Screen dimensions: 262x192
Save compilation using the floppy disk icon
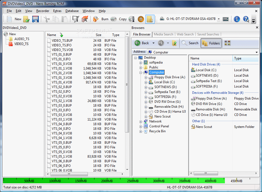[x=35, y=19]
